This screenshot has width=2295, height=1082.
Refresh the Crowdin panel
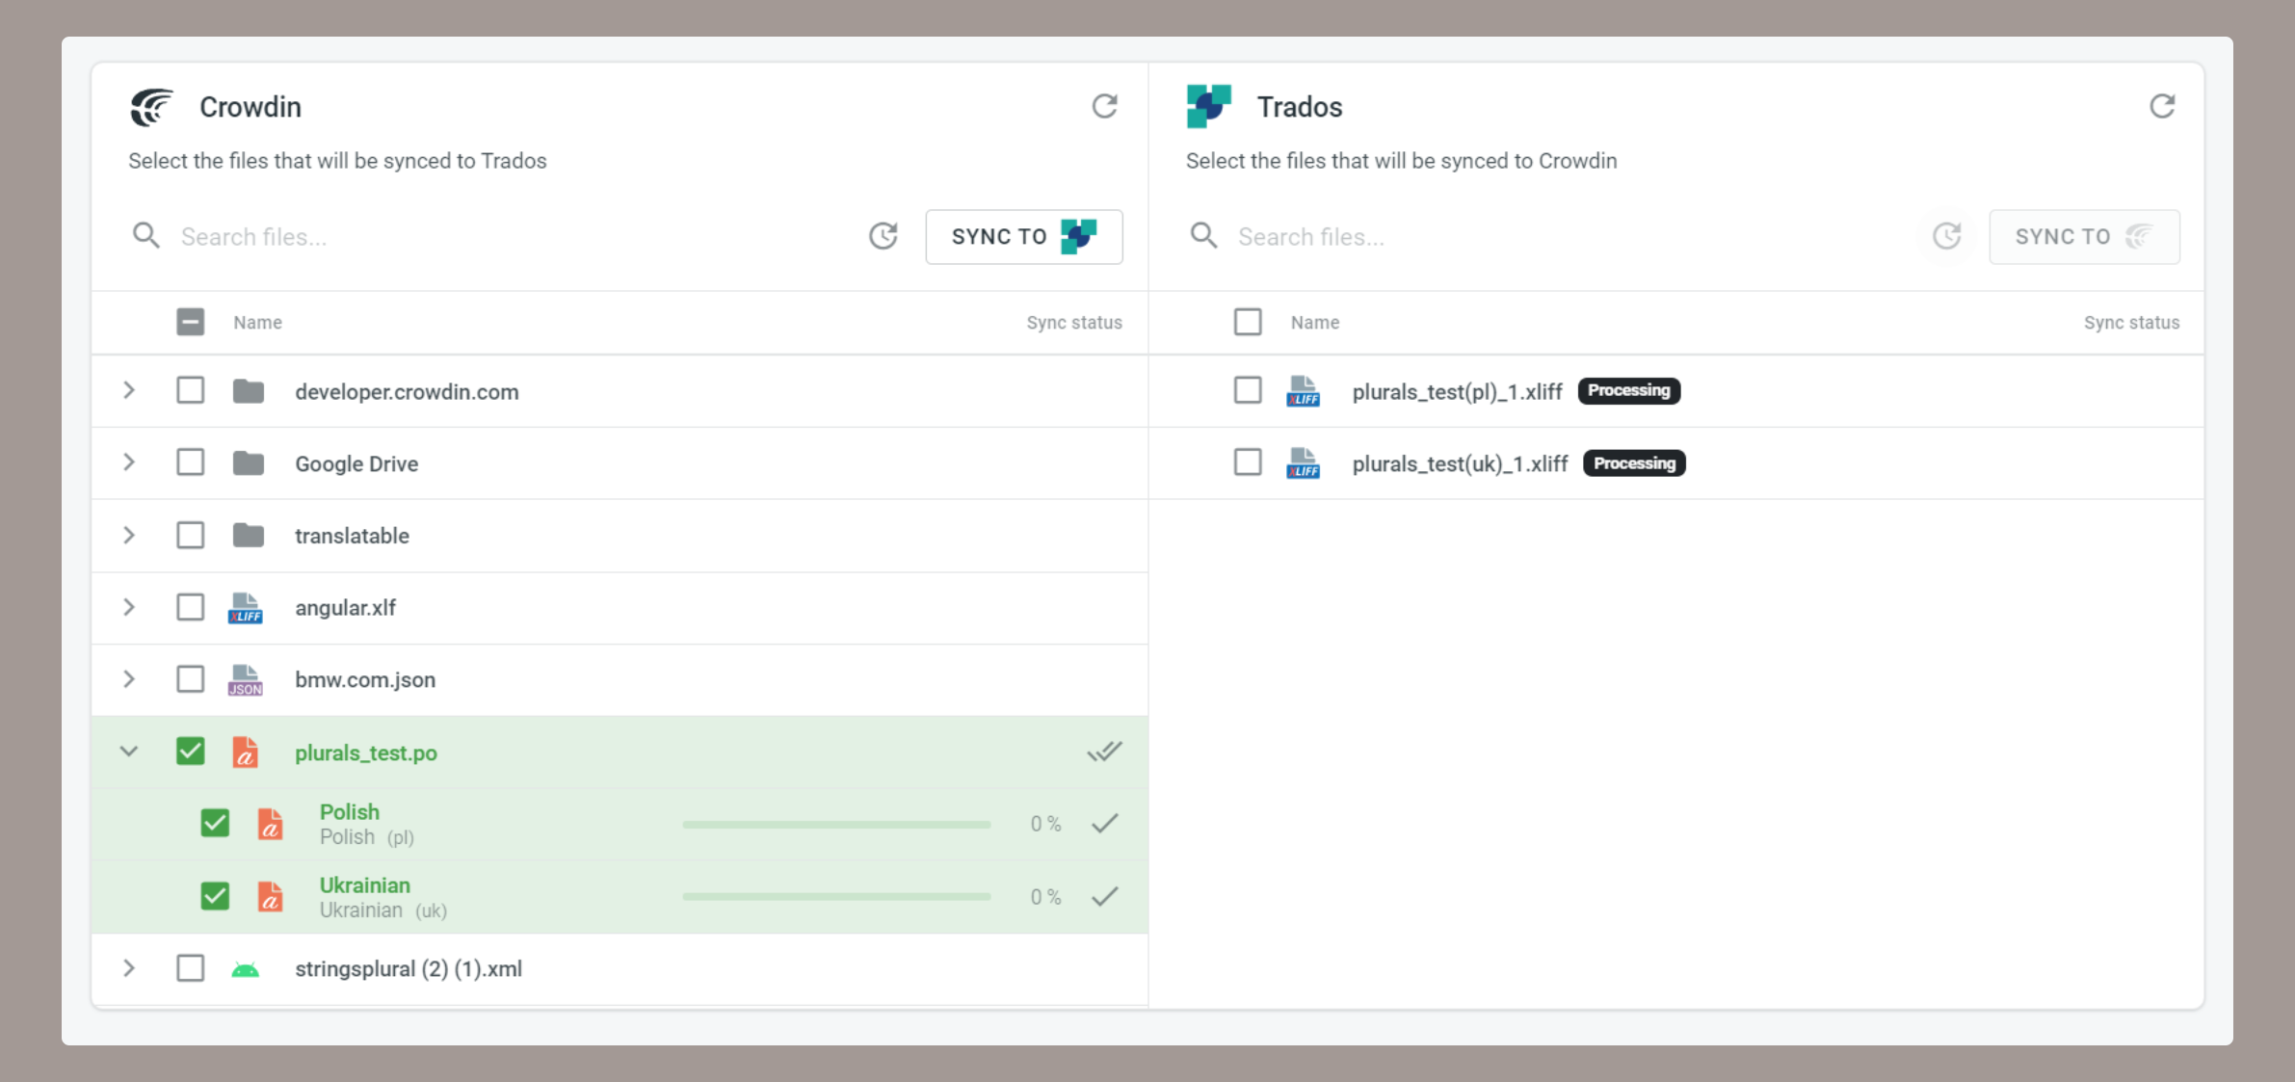pyautogui.click(x=1104, y=106)
